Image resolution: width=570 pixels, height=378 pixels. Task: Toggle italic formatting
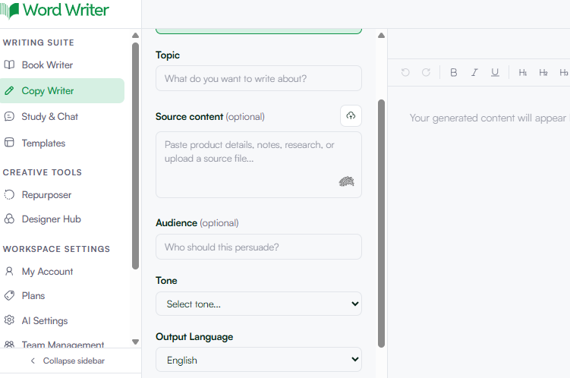474,72
